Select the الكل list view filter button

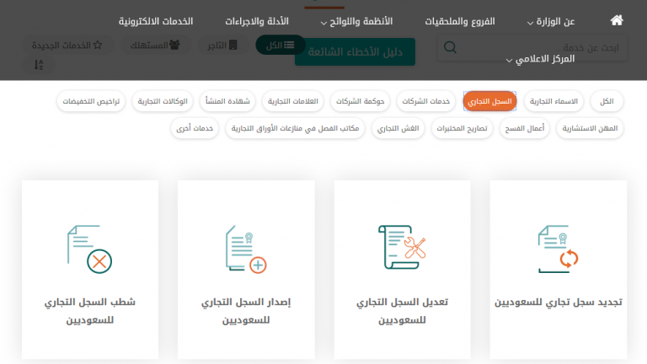pyautogui.click(x=281, y=45)
